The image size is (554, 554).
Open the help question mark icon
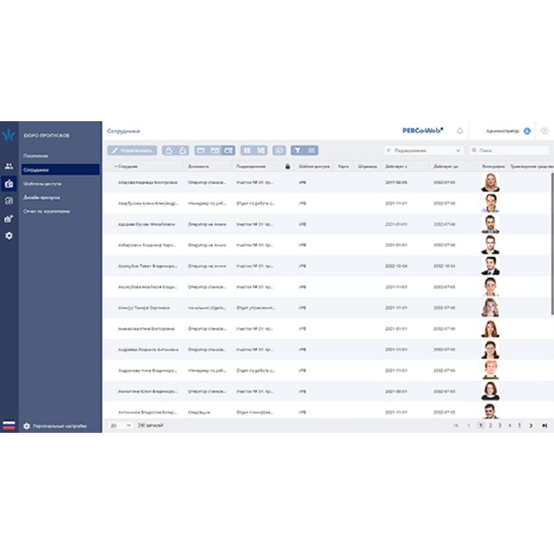[x=544, y=130]
